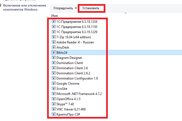Click the Имя column header
Screen dimensions: 182x121
click(x=54, y=16)
